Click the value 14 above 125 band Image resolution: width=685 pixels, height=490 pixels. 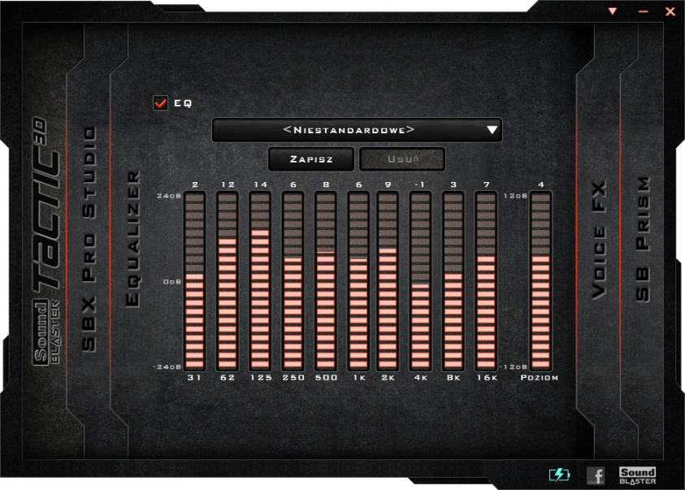pyautogui.click(x=260, y=184)
